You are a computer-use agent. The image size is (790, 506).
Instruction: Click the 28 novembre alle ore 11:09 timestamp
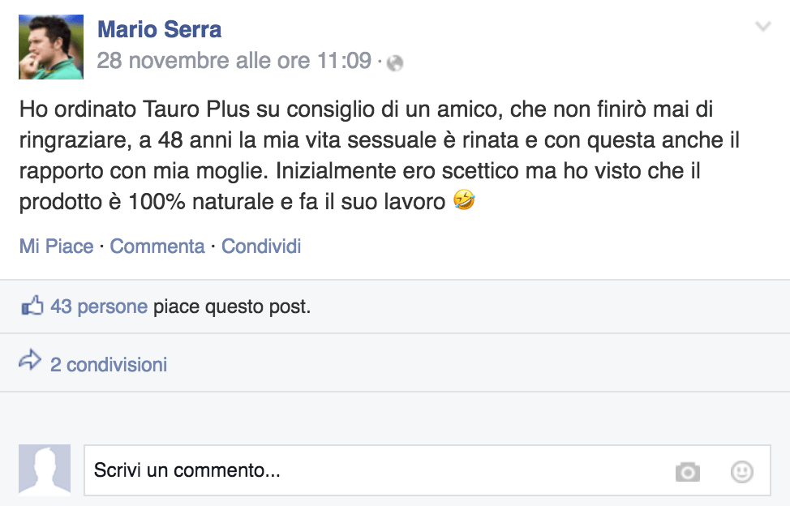pos(234,61)
